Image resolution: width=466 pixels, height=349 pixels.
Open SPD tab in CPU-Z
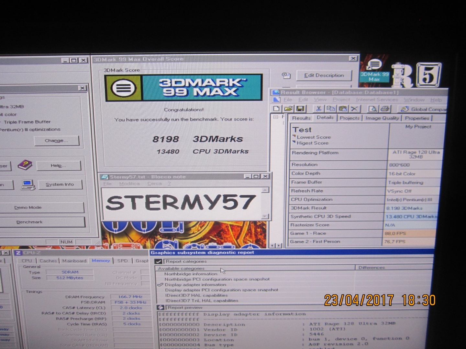[122, 261]
